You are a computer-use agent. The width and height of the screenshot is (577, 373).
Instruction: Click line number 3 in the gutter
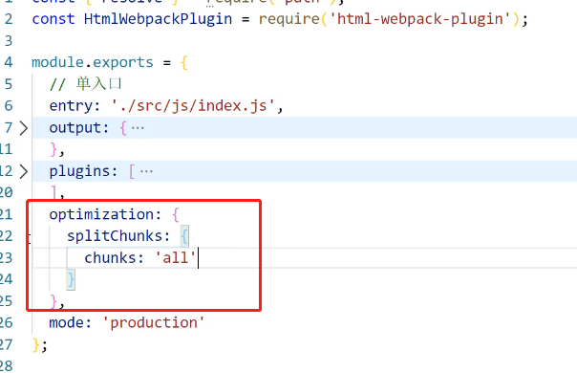tap(9, 40)
